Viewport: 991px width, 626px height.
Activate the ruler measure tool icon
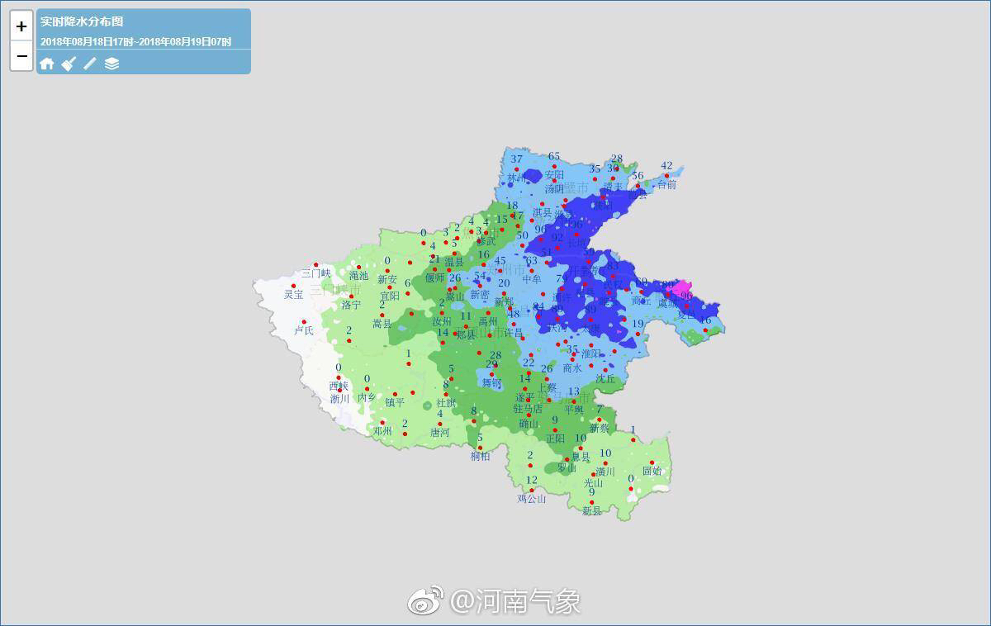pyautogui.click(x=90, y=64)
